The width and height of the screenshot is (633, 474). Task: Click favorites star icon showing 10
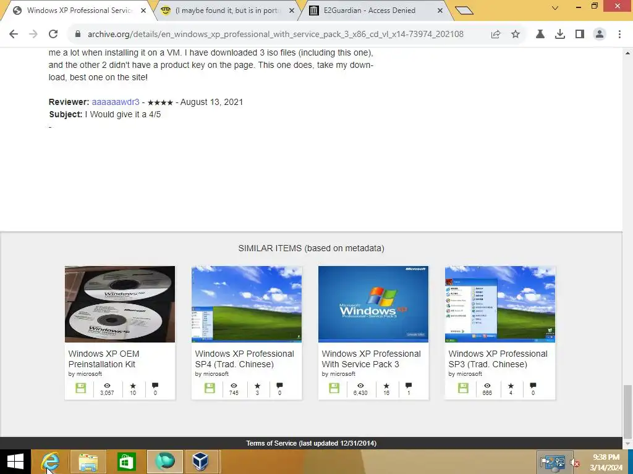133,386
